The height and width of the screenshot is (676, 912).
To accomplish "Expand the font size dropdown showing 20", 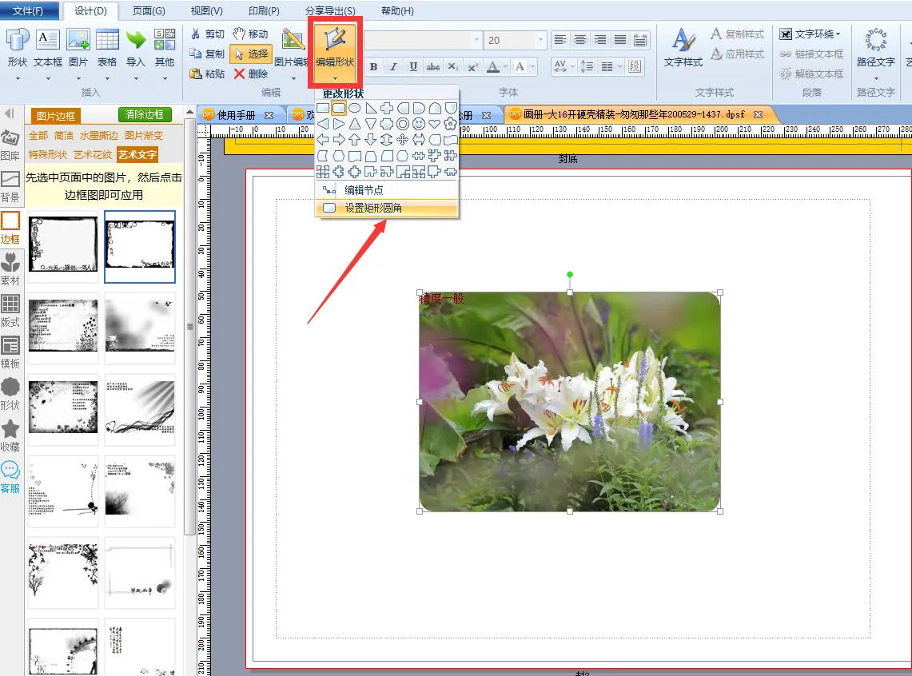I will (541, 40).
